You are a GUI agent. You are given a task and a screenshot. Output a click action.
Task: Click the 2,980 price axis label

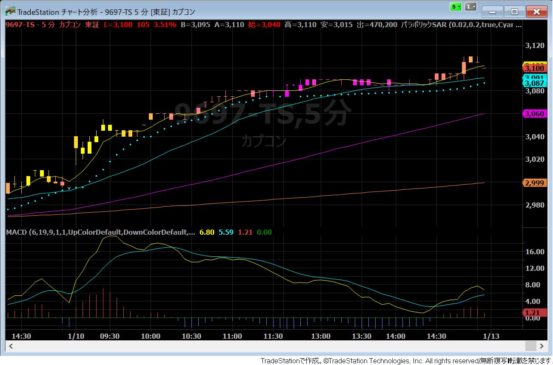(535, 205)
